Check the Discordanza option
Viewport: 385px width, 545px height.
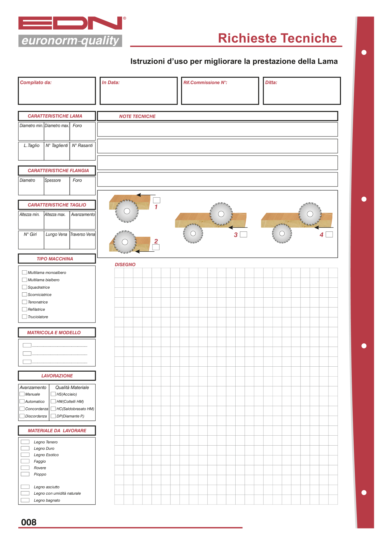(22, 416)
